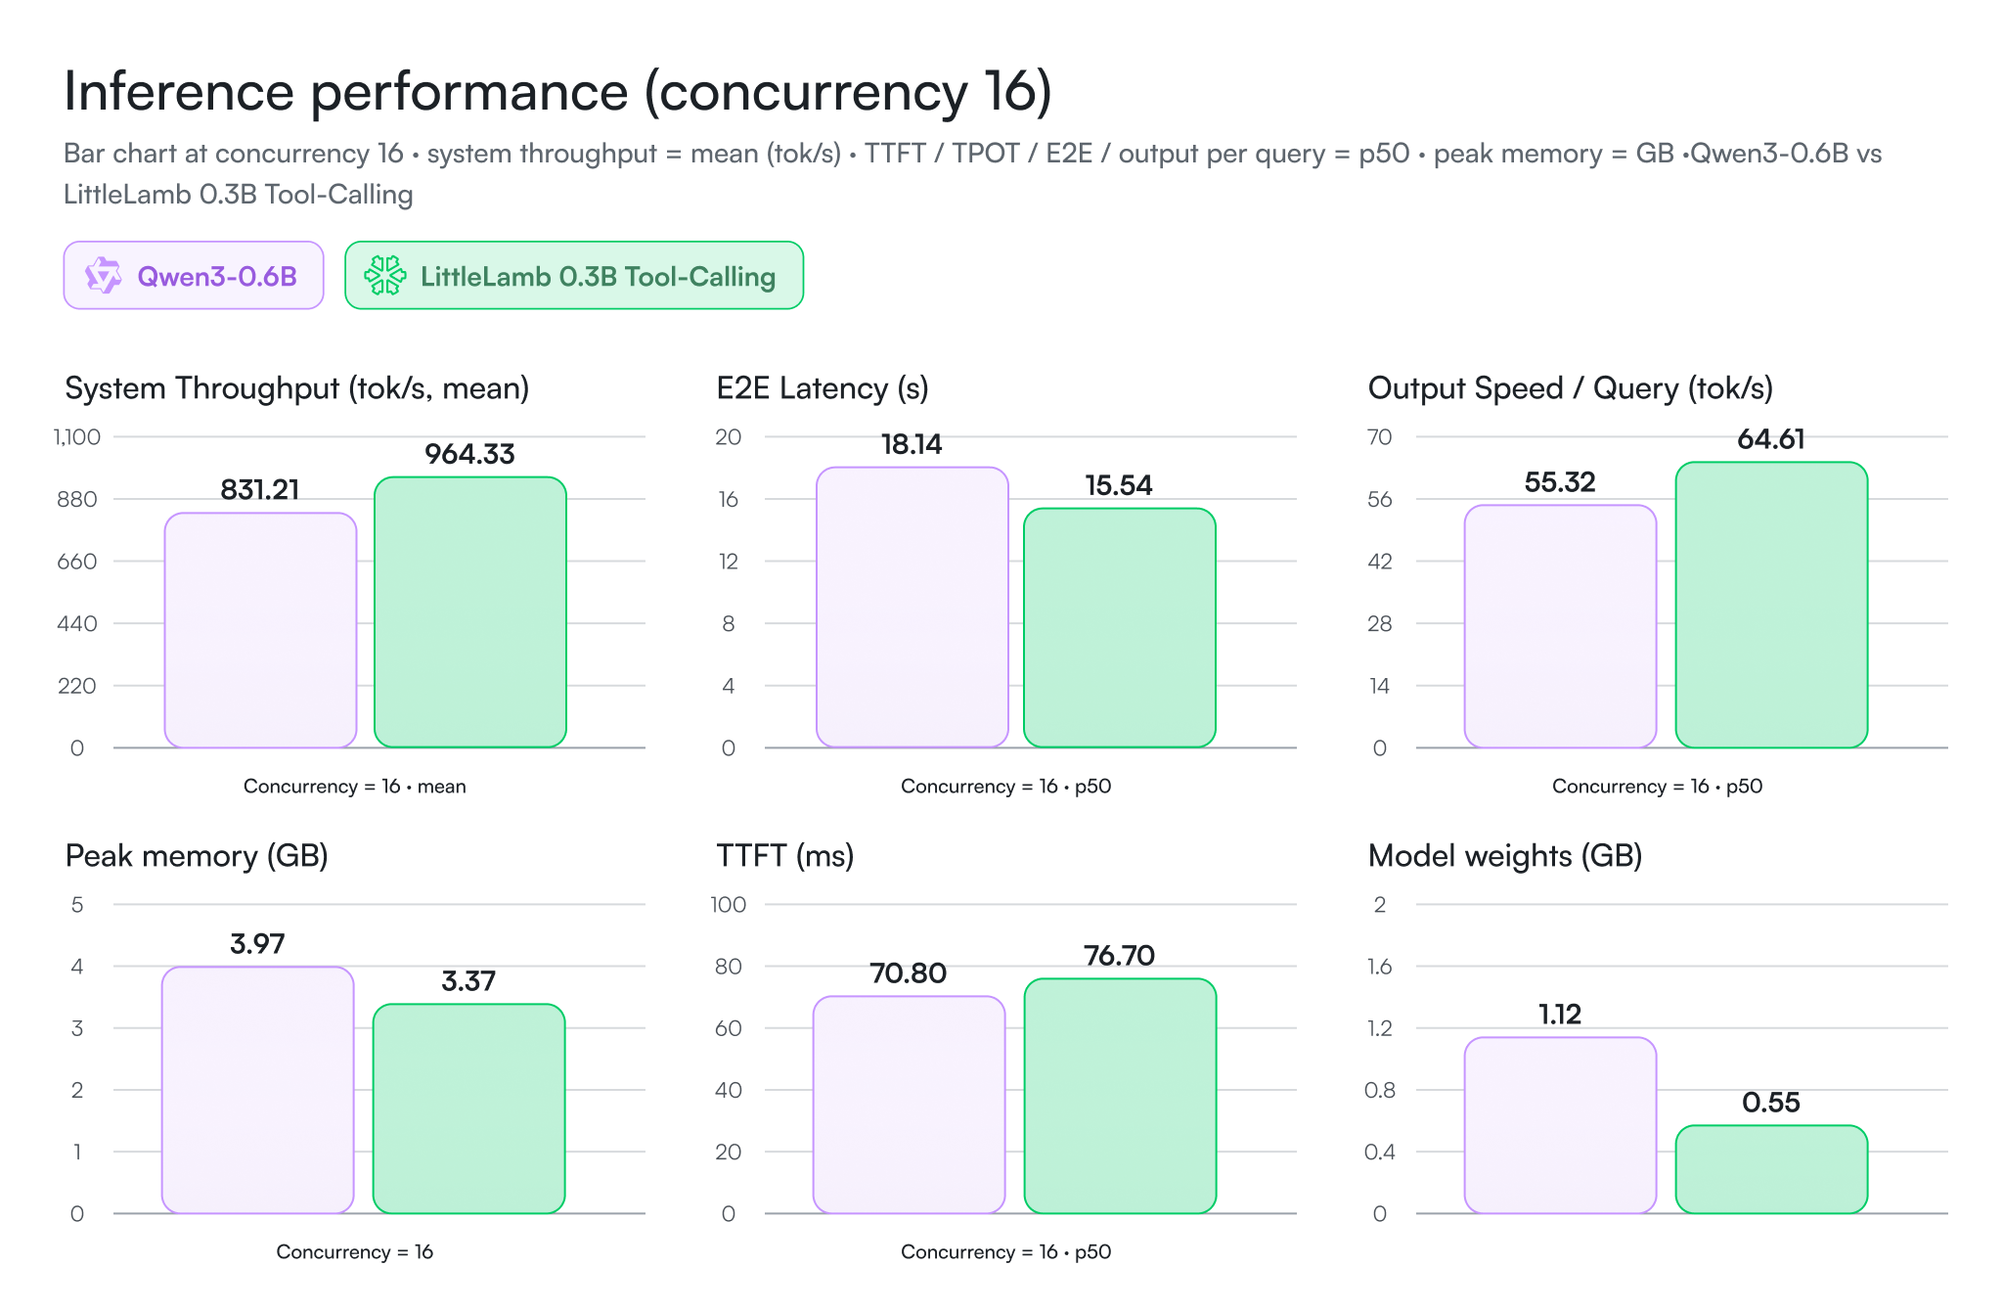
Task: Click the 964.33 throughput value label
Action: coord(469,454)
